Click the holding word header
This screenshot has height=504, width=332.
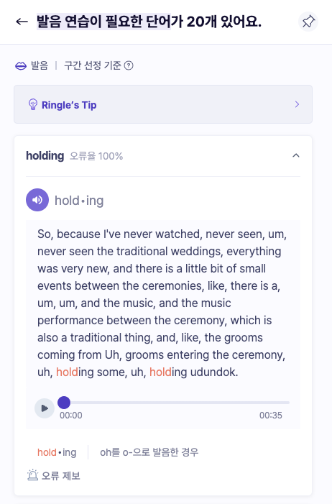click(x=45, y=156)
